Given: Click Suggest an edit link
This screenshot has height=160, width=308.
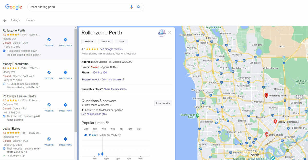Looking at the screenshot, I should coord(90,79).
